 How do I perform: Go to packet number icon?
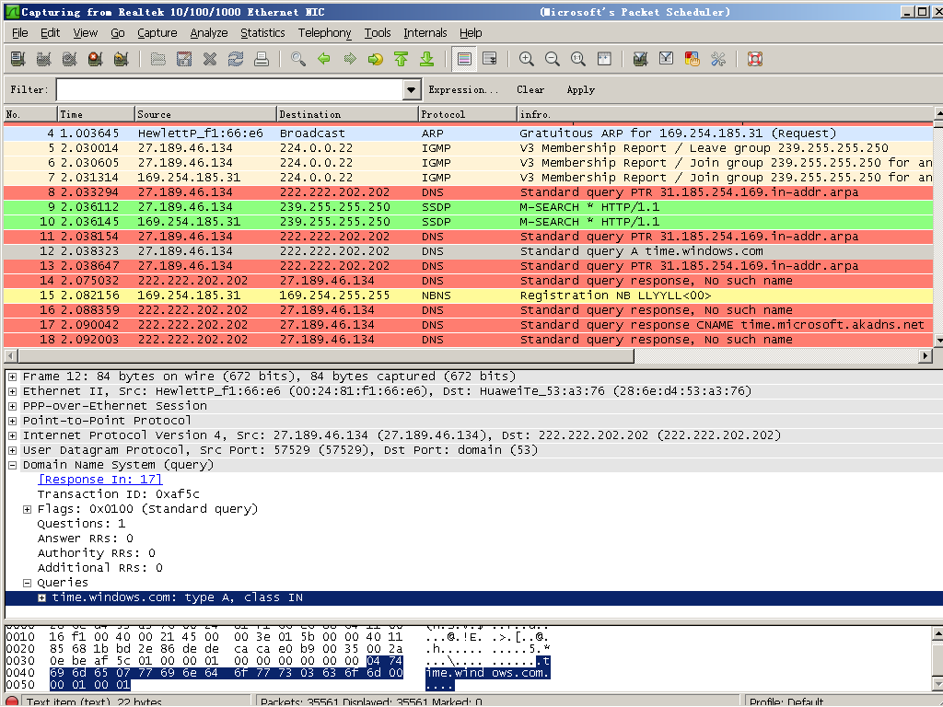376,59
